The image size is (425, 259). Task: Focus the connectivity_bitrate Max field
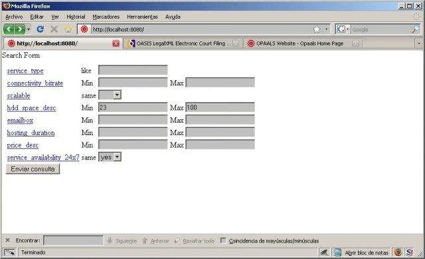(220, 82)
